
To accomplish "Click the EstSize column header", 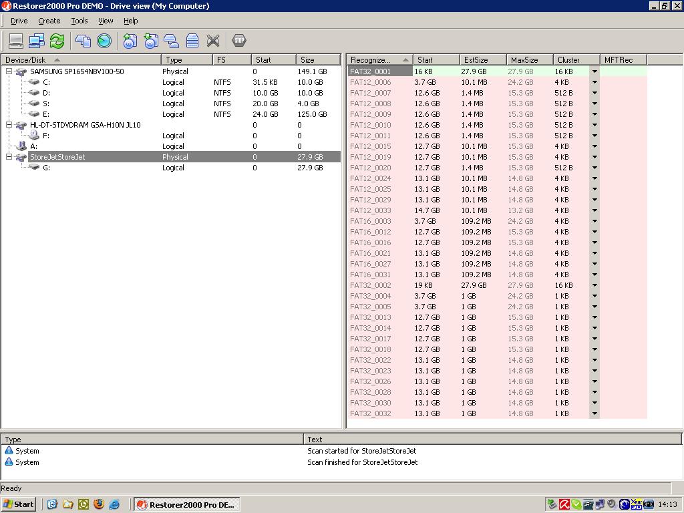I will (483, 59).
